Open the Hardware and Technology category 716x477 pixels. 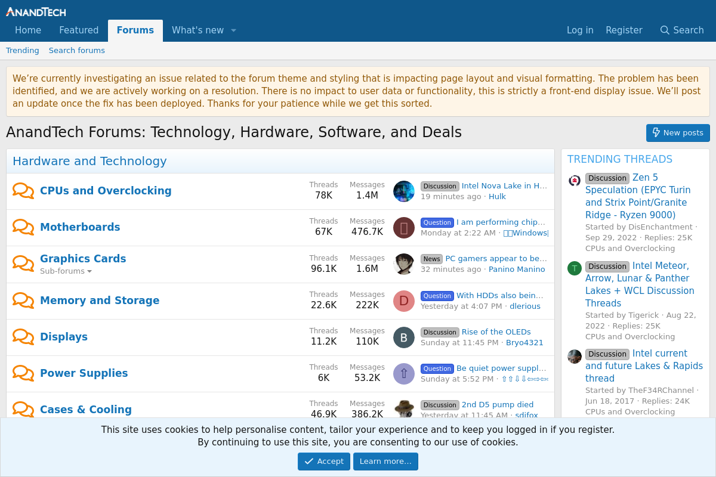tap(89, 161)
